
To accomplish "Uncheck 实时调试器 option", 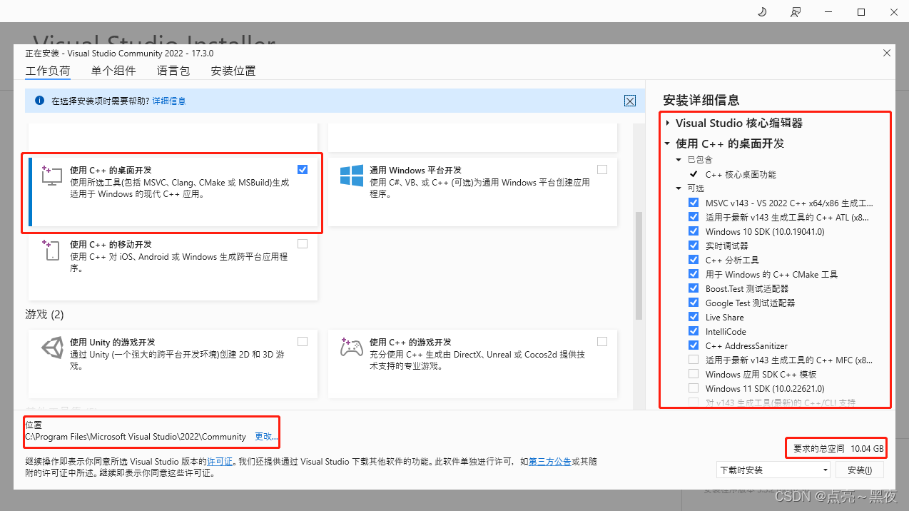I will coord(694,246).
